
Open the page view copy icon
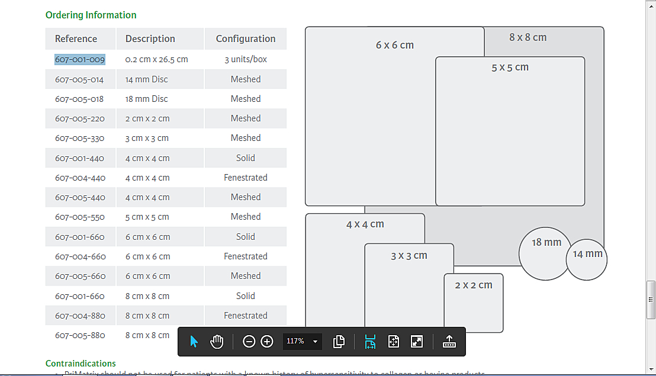click(x=339, y=342)
